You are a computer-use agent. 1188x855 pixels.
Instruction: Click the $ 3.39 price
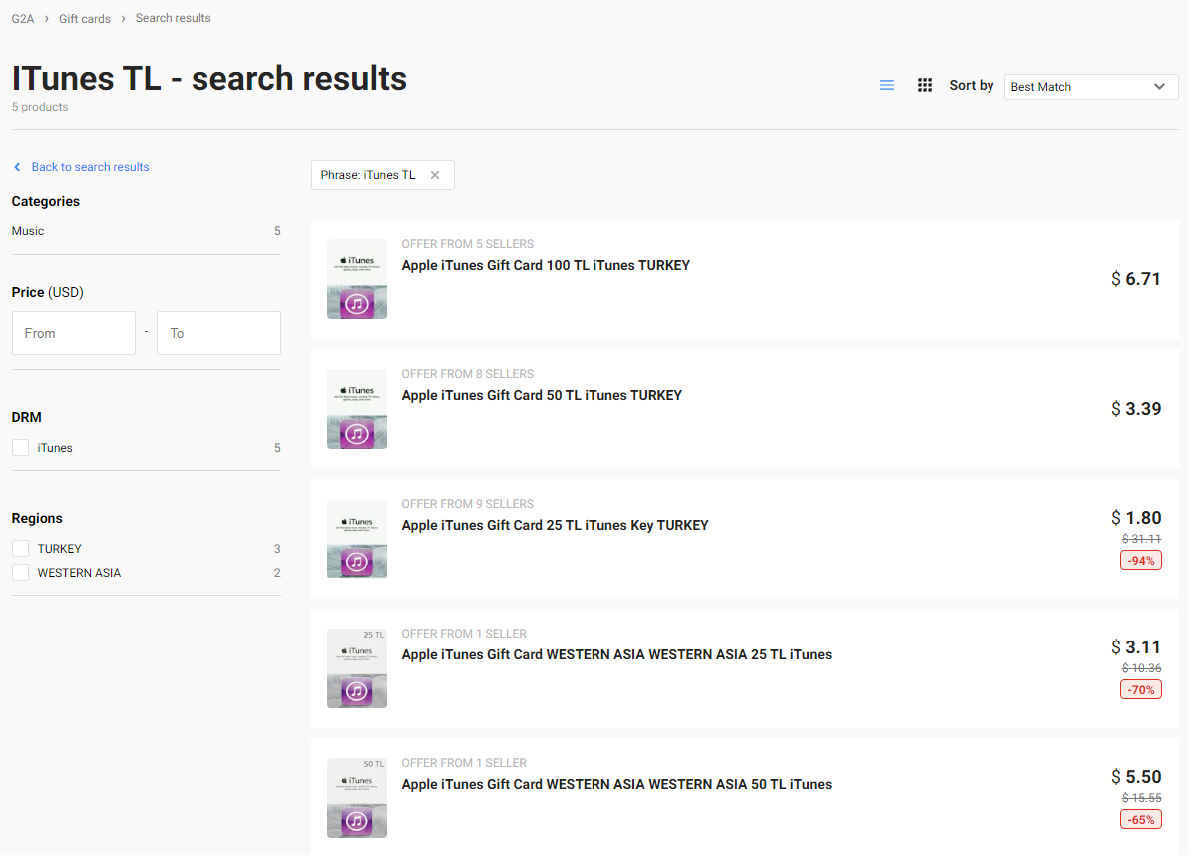(1136, 409)
